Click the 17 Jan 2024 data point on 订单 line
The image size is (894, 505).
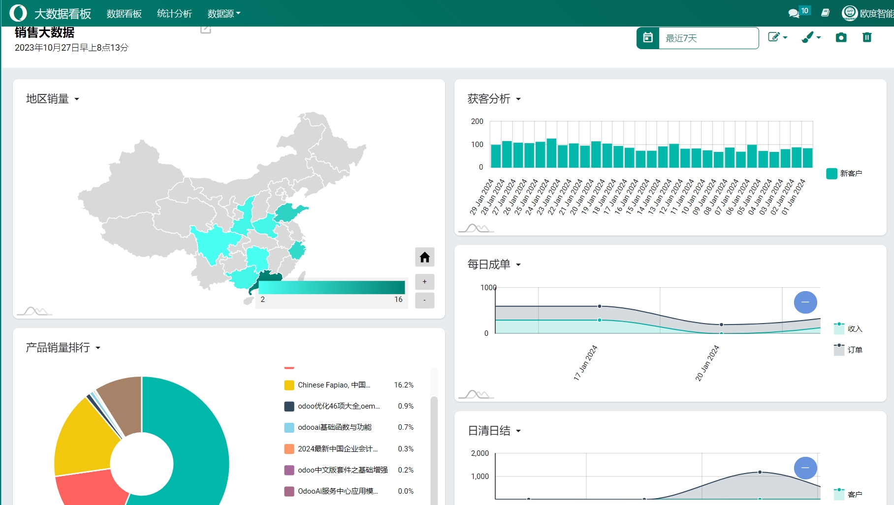point(599,306)
